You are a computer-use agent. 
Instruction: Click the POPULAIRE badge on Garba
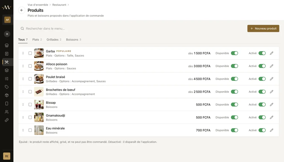(64, 51)
